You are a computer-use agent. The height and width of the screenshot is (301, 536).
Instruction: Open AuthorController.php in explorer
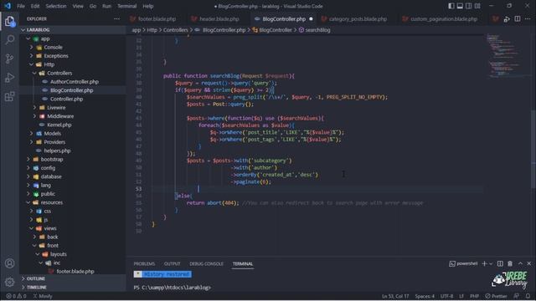point(73,82)
